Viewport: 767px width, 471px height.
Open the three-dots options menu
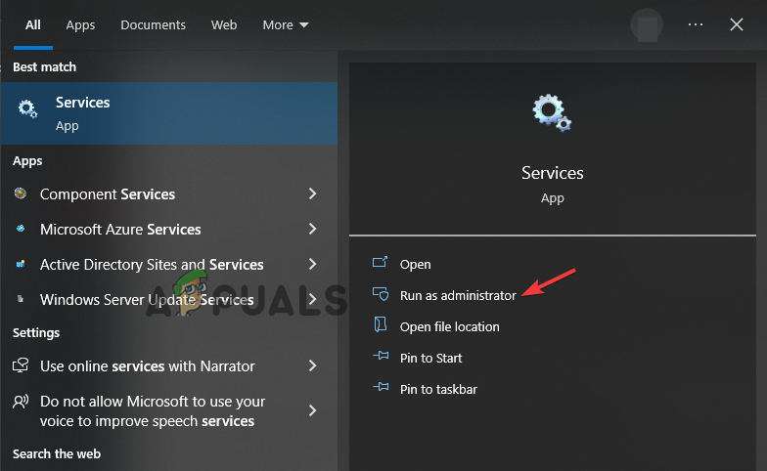[x=695, y=24]
